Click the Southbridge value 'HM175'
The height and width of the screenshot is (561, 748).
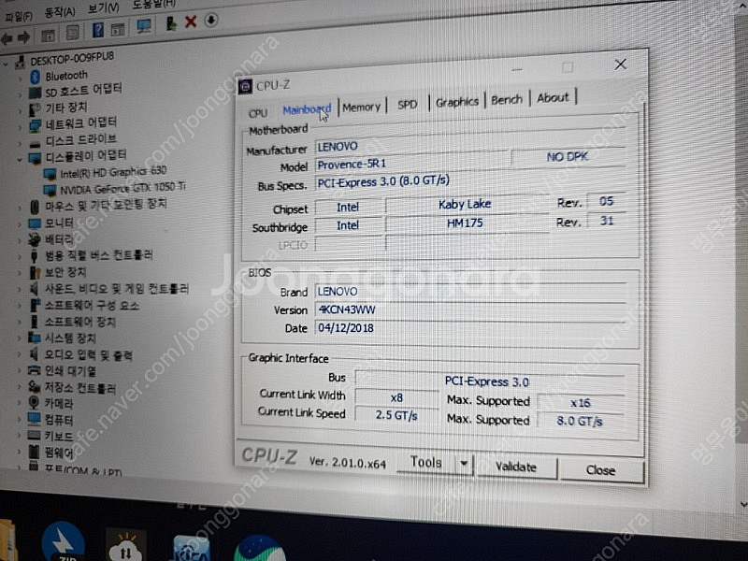465,223
